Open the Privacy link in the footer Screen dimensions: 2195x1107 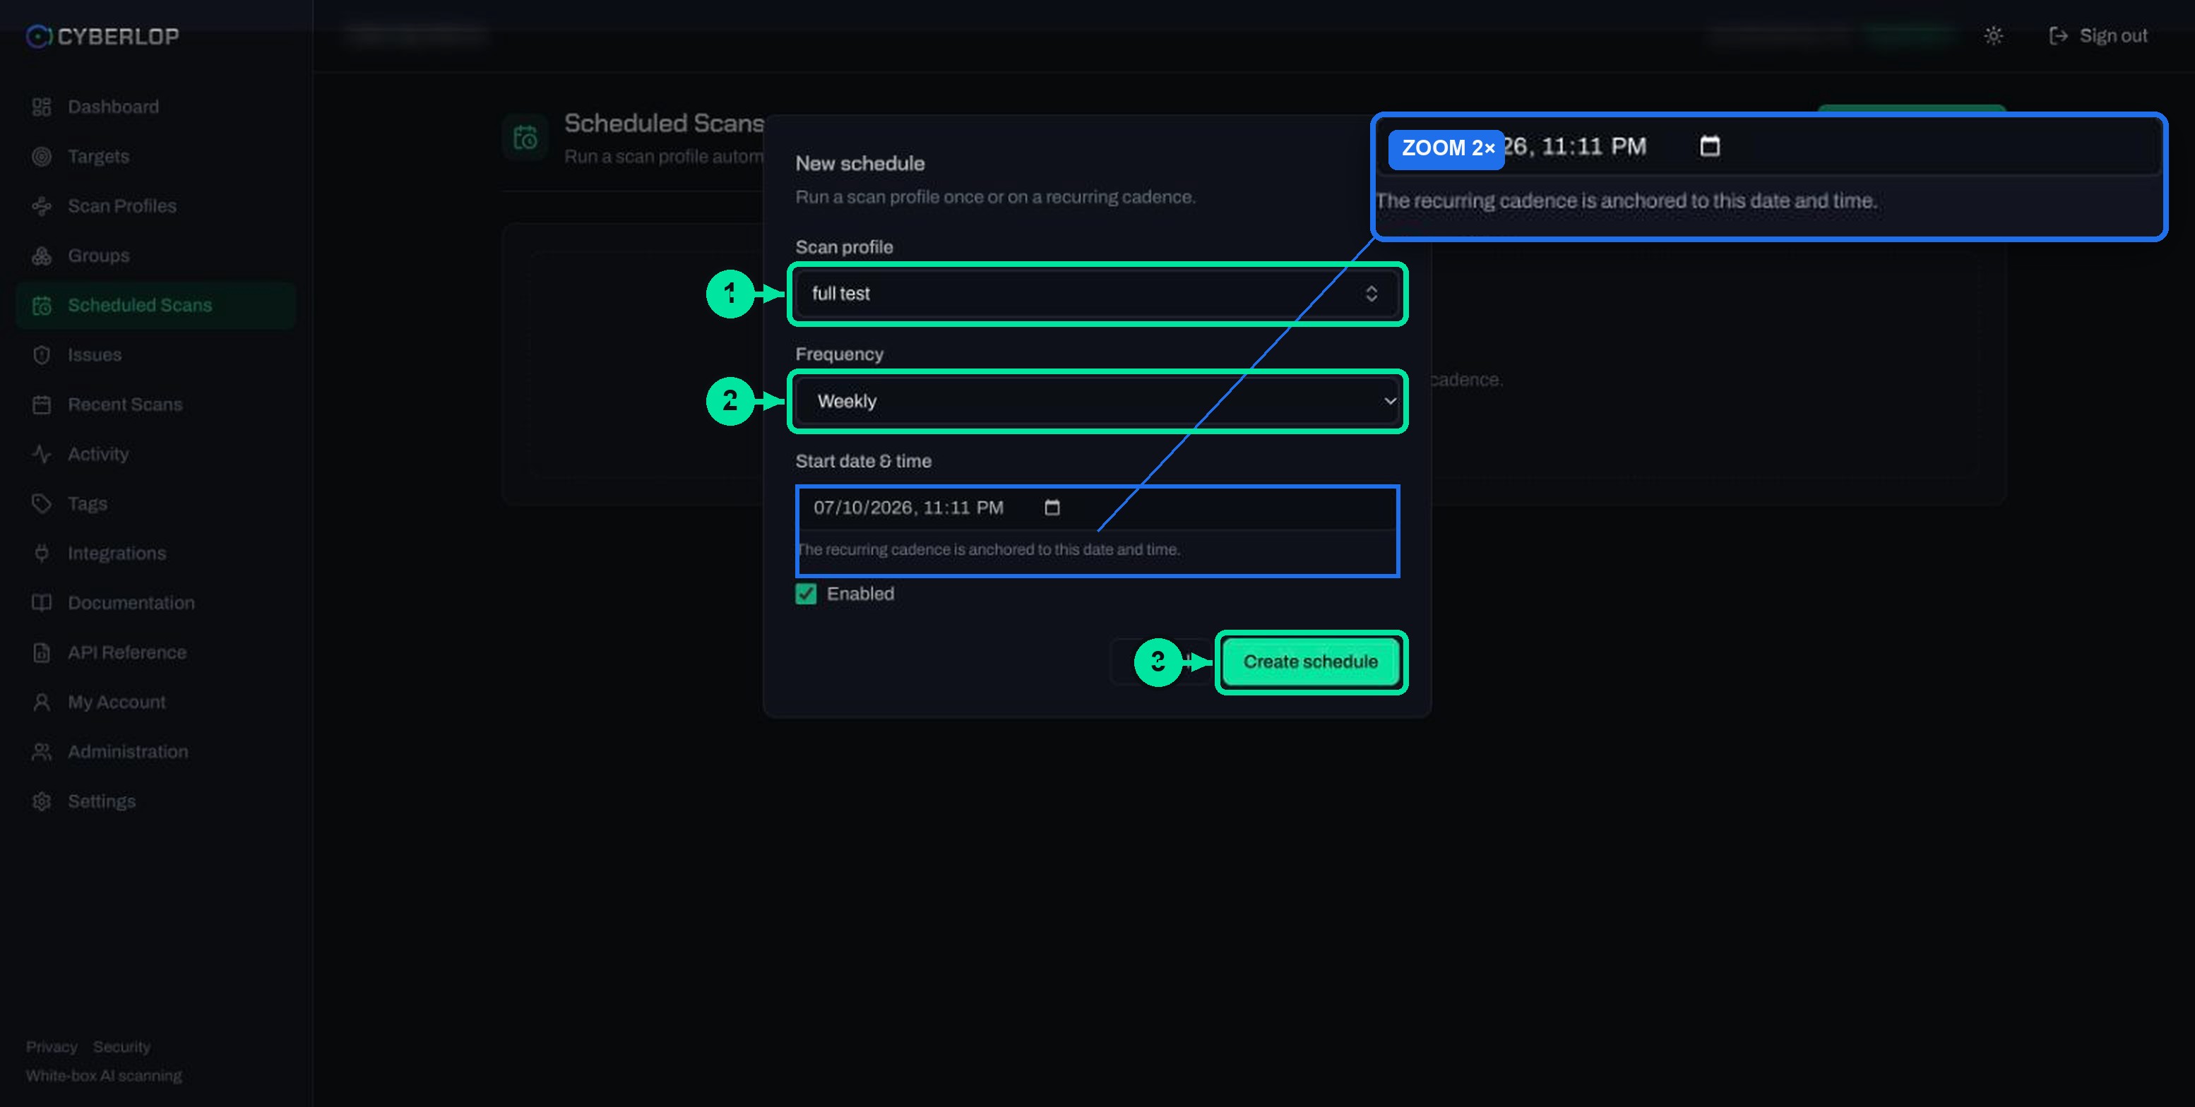click(x=51, y=1046)
